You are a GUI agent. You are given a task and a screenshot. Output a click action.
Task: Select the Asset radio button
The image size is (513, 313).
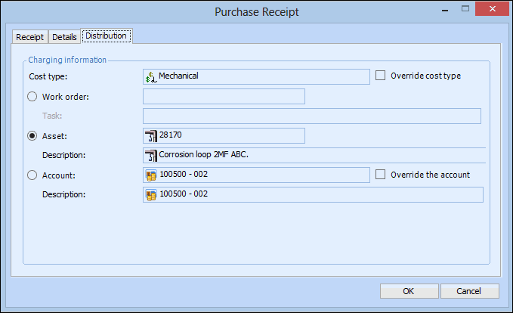32,136
